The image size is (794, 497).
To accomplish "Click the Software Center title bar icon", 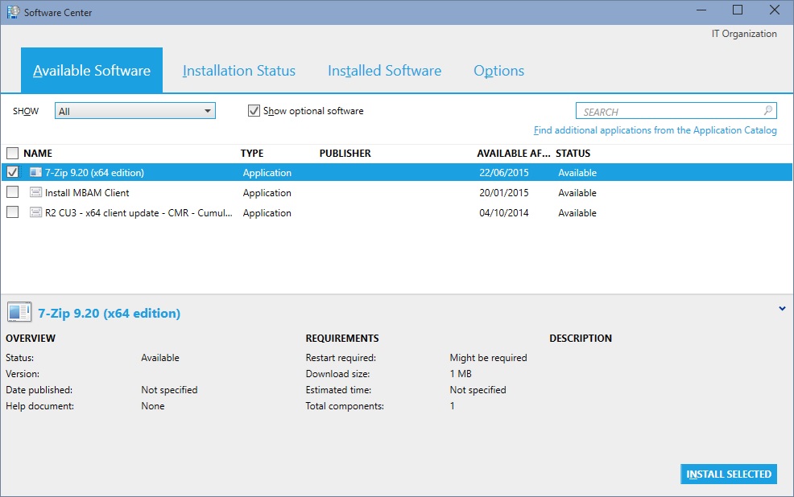I will click(12, 12).
